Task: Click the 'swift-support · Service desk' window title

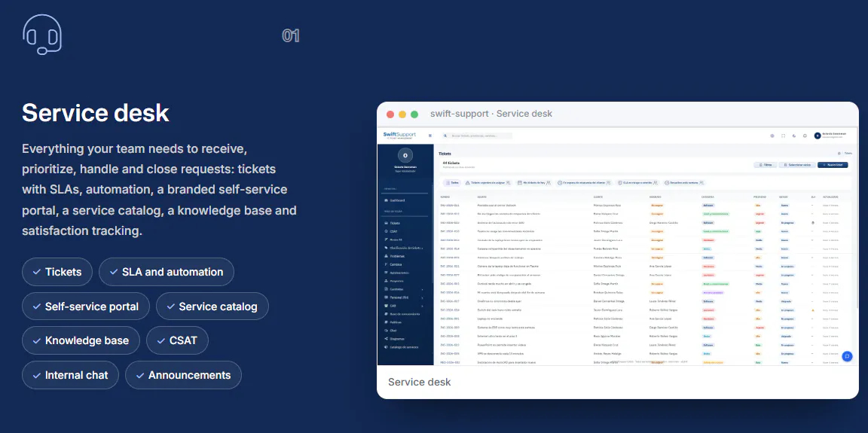Action: click(491, 114)
